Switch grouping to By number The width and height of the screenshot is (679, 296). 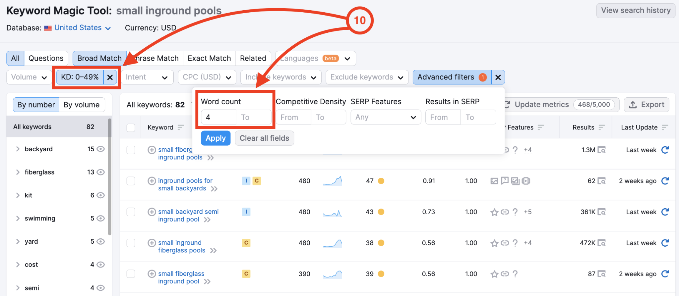pos(36,105)
